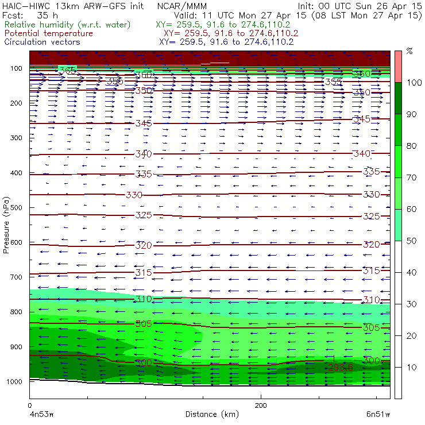Pick the colorbar segment between 50 and 60

click(398, 225)
